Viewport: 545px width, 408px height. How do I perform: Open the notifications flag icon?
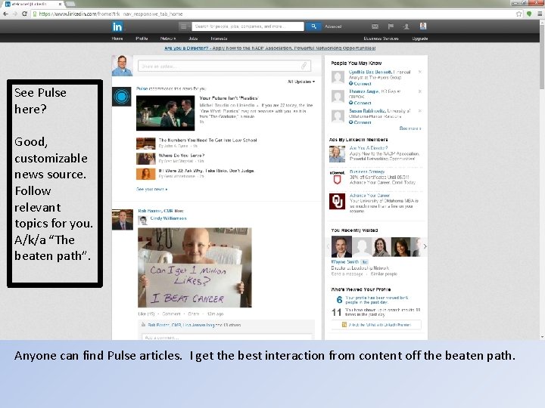point(391,26)
